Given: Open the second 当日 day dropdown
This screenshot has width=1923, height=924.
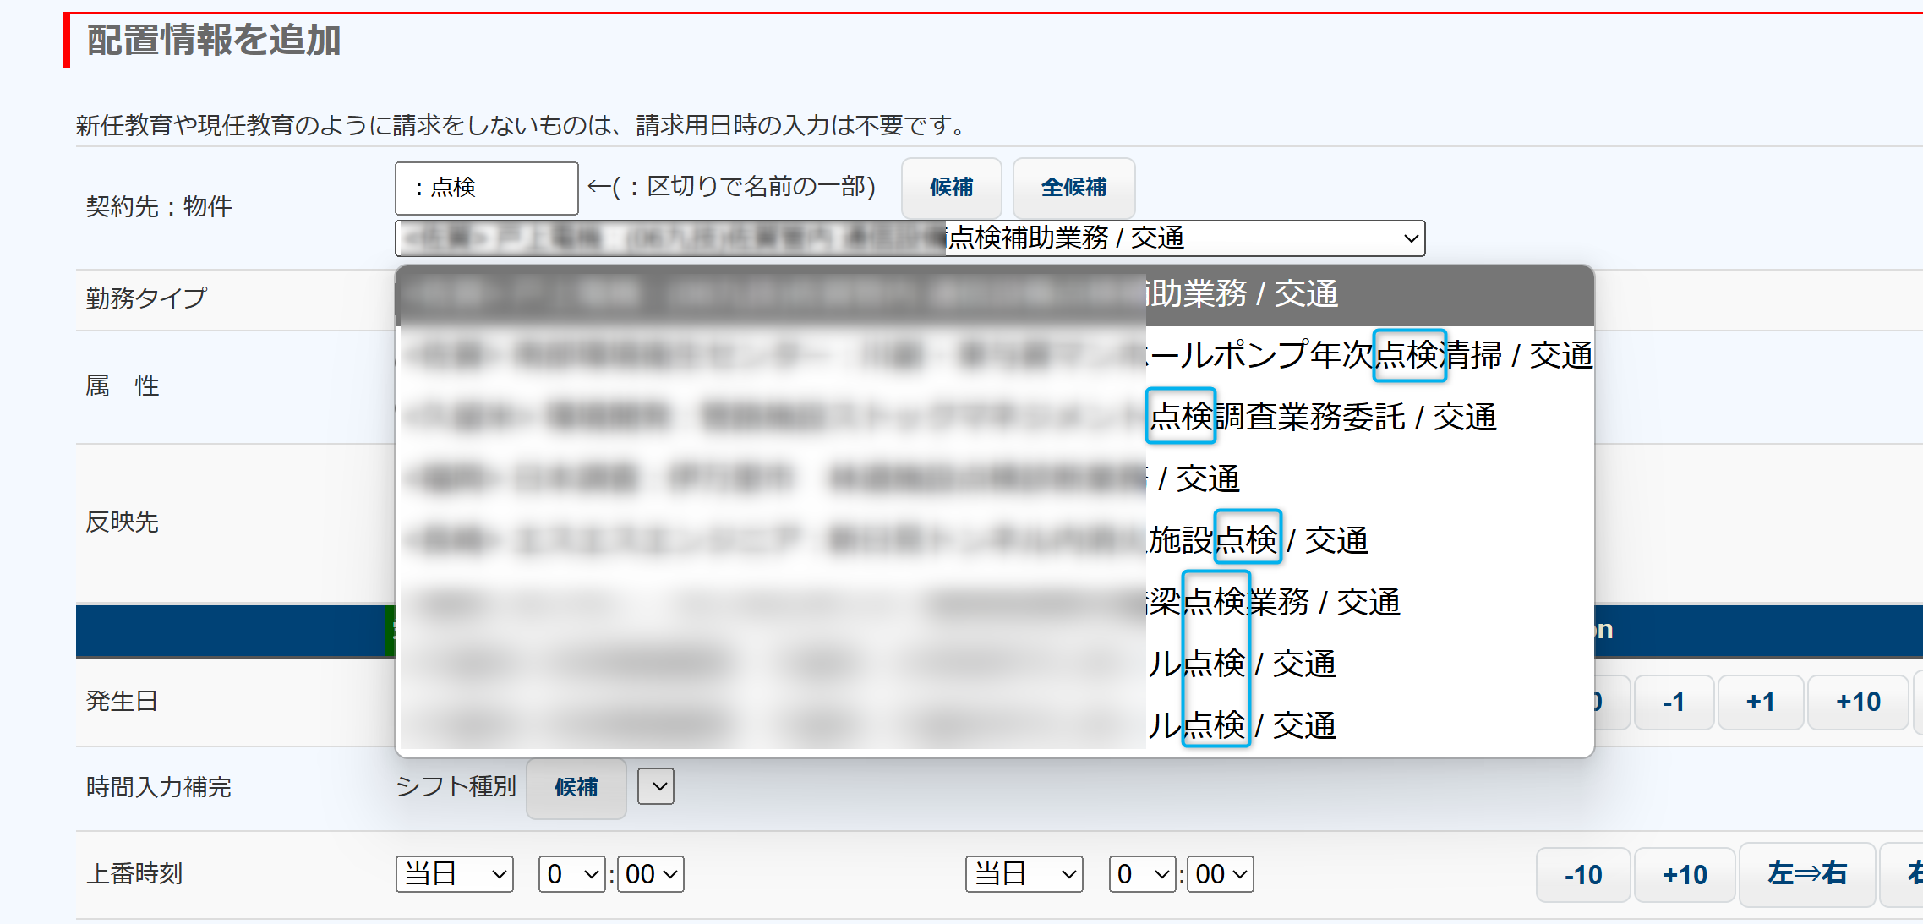Looking at the screenshot, I should coord(1024,874).
